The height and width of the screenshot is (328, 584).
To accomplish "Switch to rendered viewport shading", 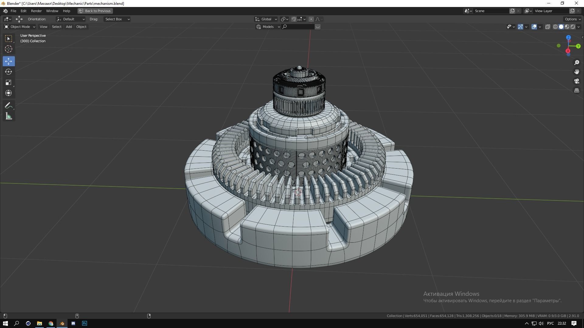I will pyautogui.click(x=573, y=27).
